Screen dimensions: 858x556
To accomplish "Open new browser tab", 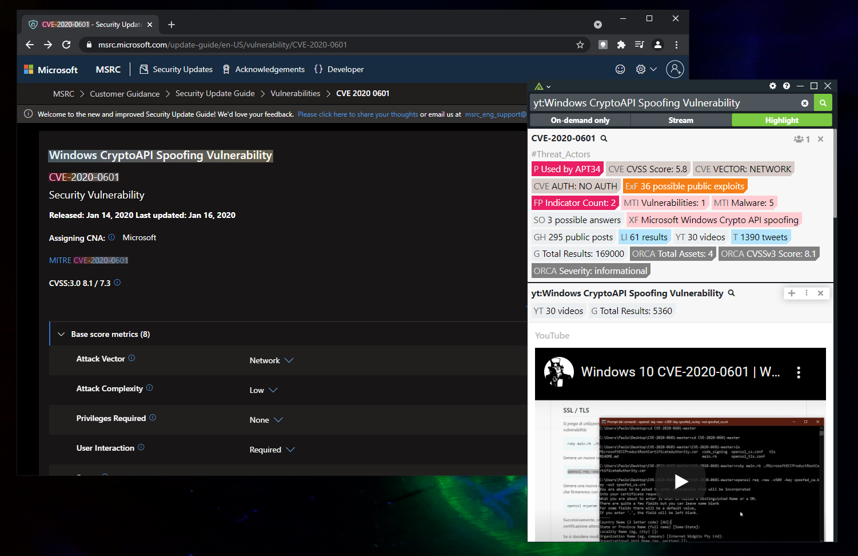I will [171, 25].
